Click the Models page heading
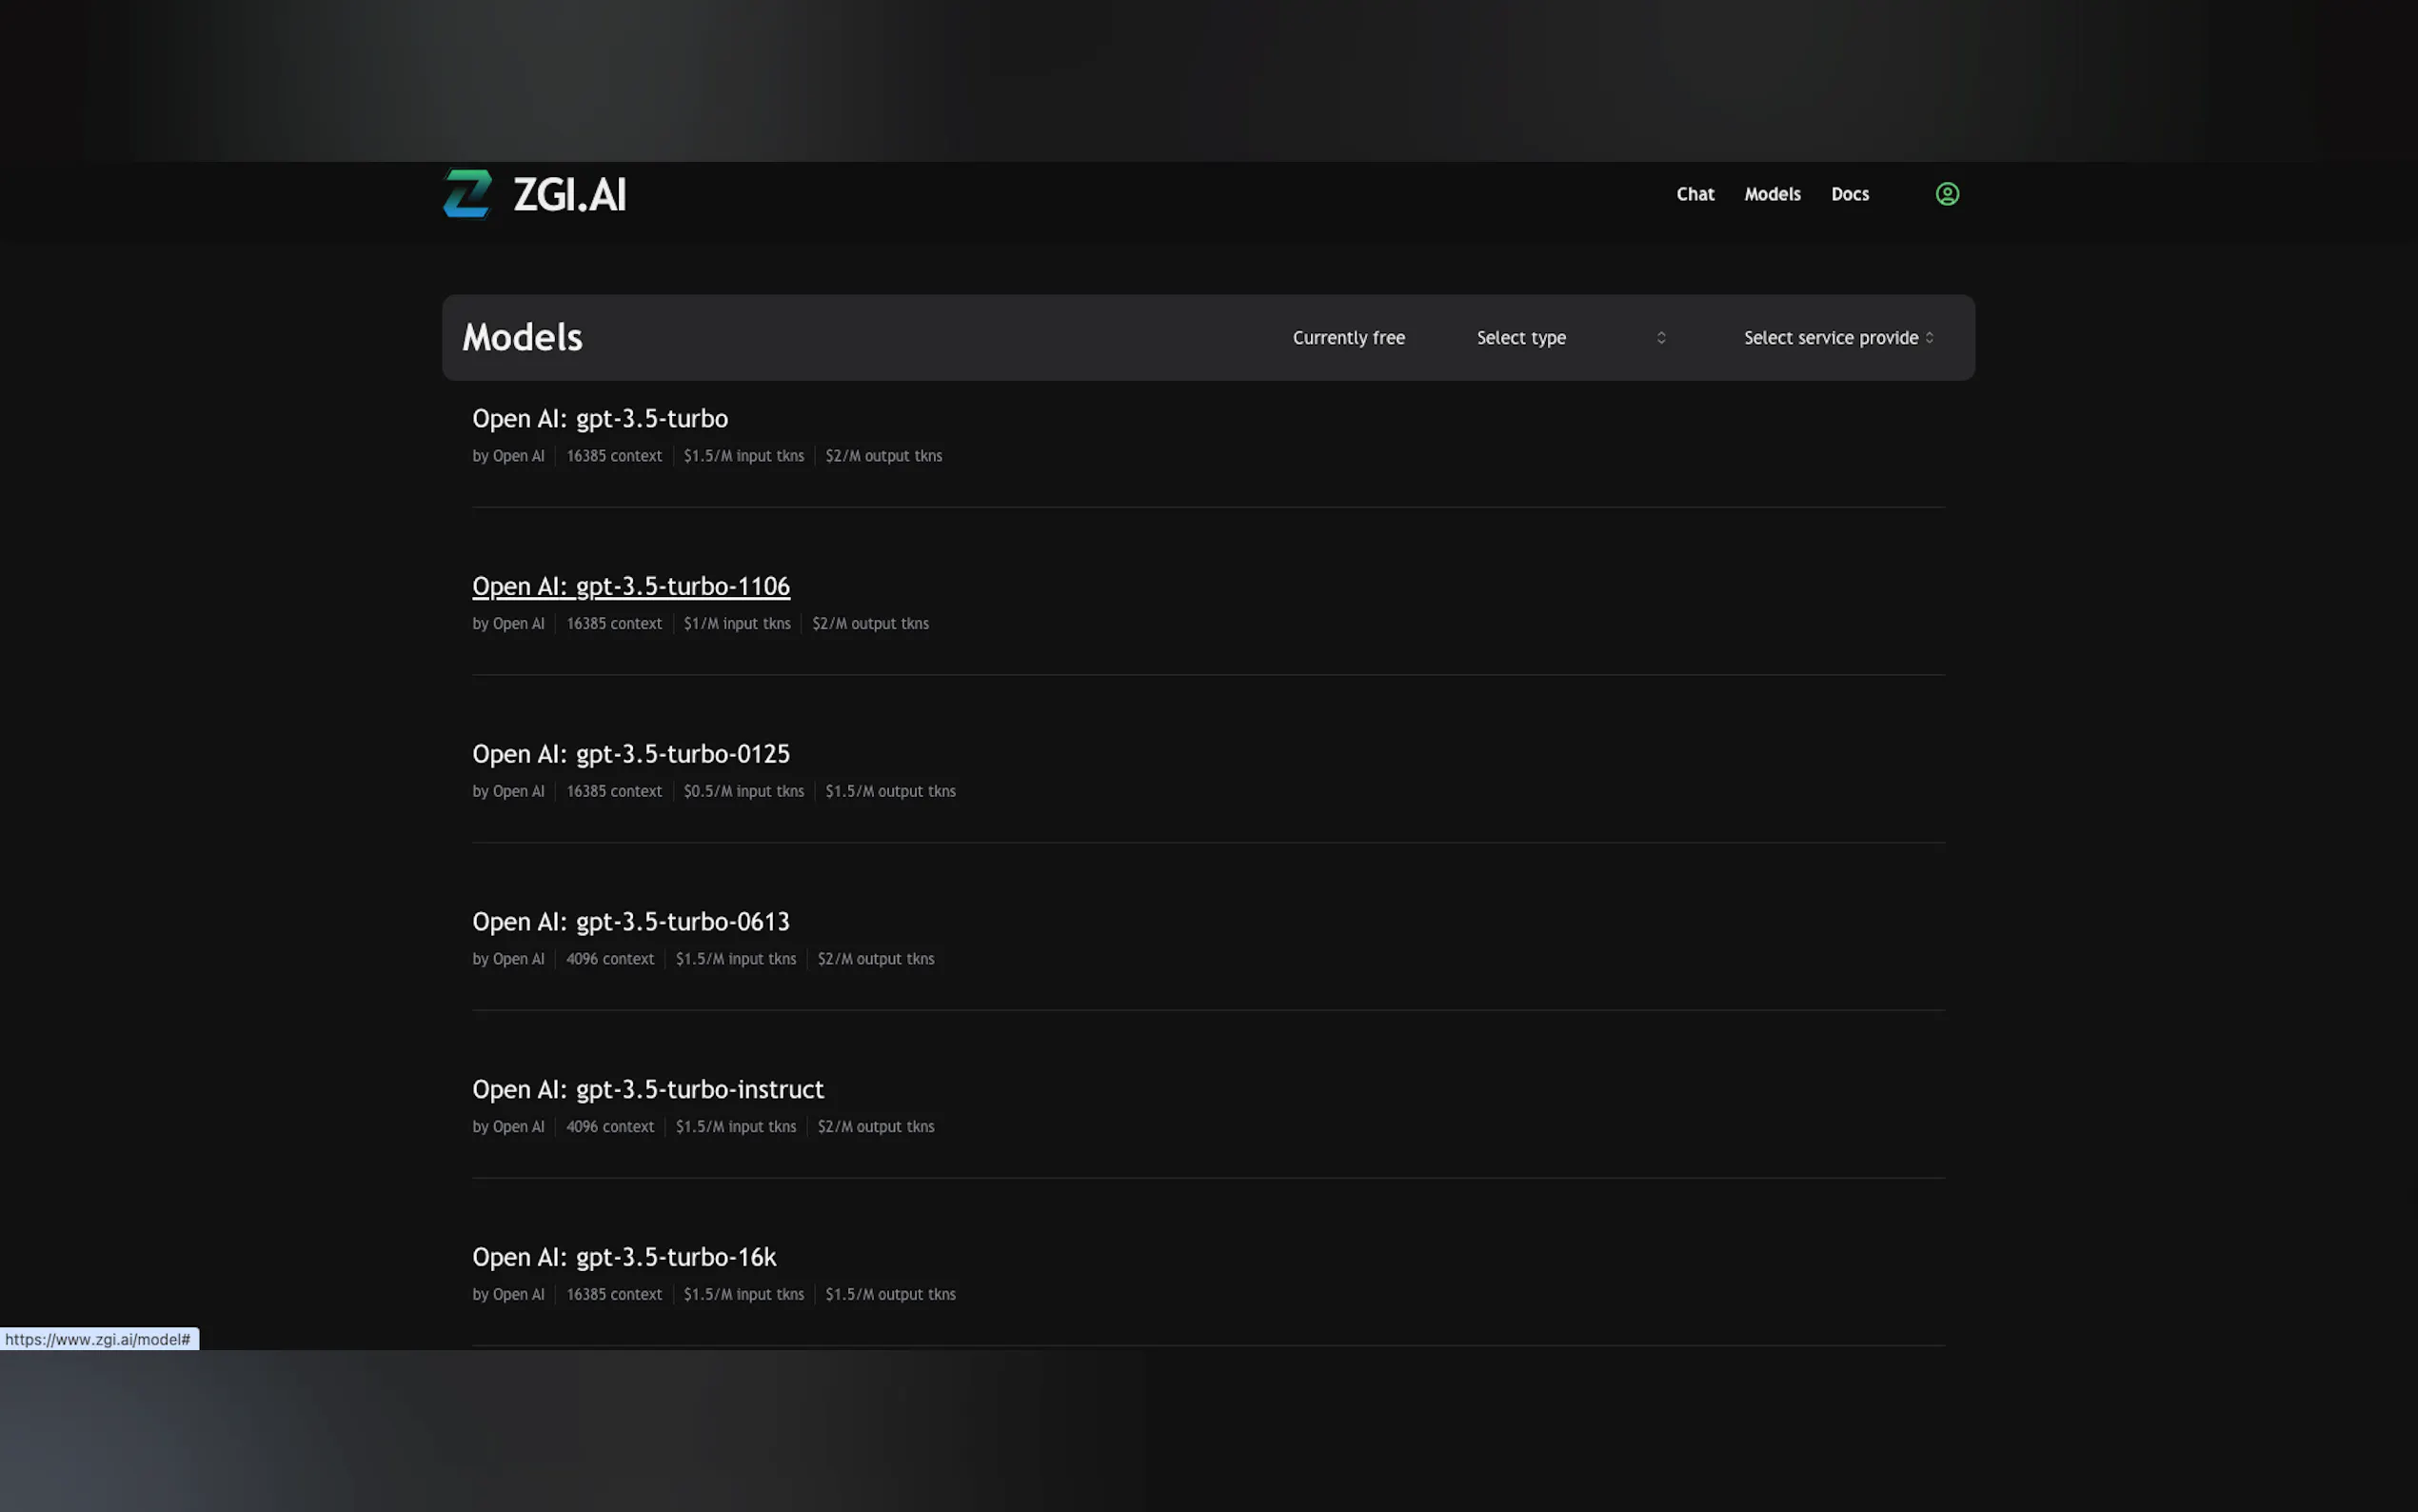Viewport: 2418px width, 1512px height. point(522,338)
